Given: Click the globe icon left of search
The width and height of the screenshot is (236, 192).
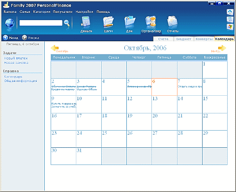Looking at the screenshot, I should coord(10,24).
